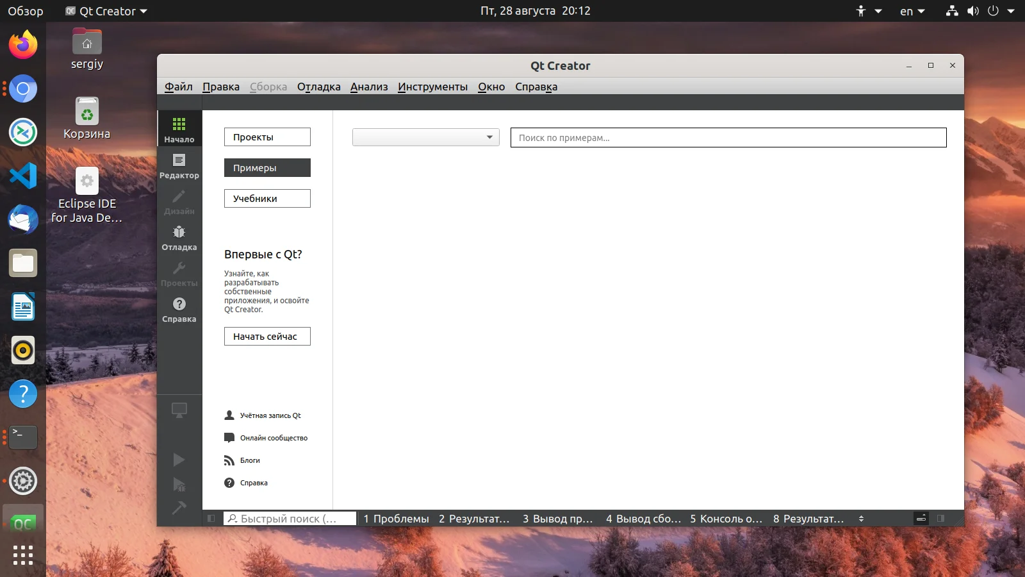Open Справка mode in left sidebar
Image resolution: width=1025 pixels, height=577 pixels.
179,308
